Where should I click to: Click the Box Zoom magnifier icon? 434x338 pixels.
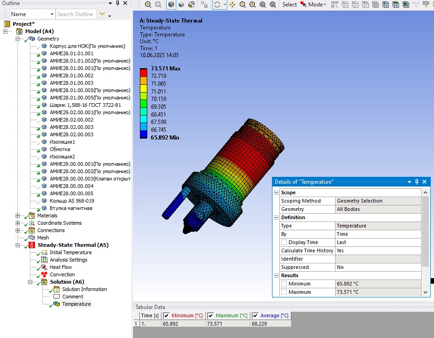[x=253, y=5]
